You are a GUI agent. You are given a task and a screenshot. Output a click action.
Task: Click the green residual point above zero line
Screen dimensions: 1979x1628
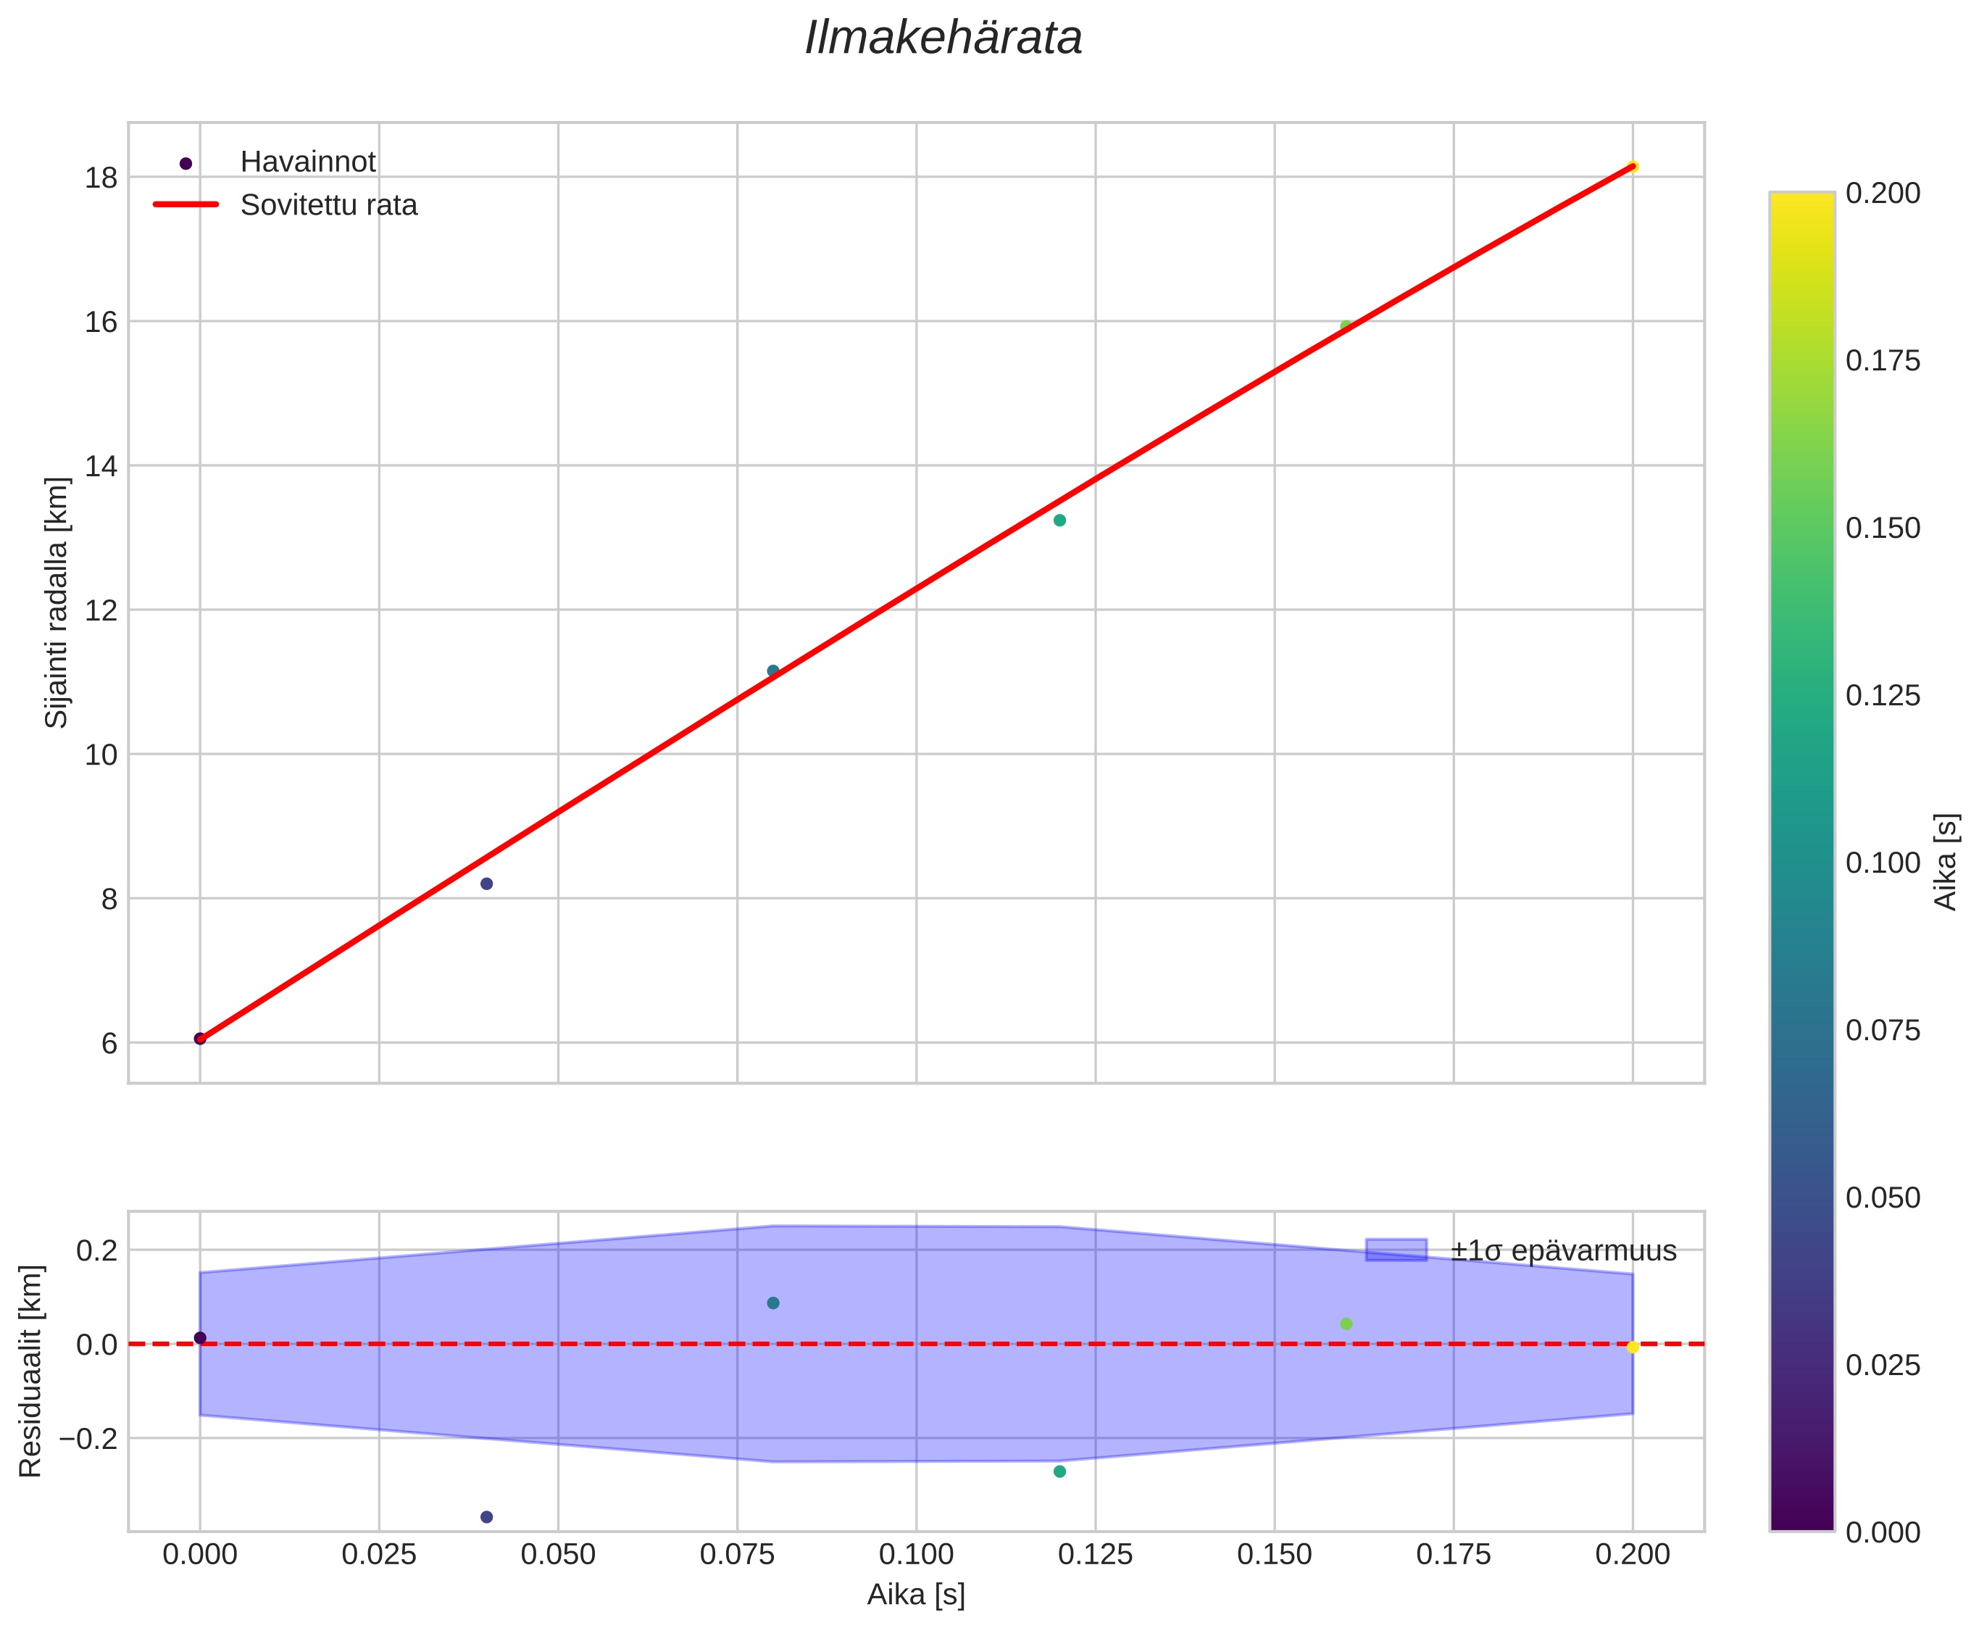click(1346, 1324)
